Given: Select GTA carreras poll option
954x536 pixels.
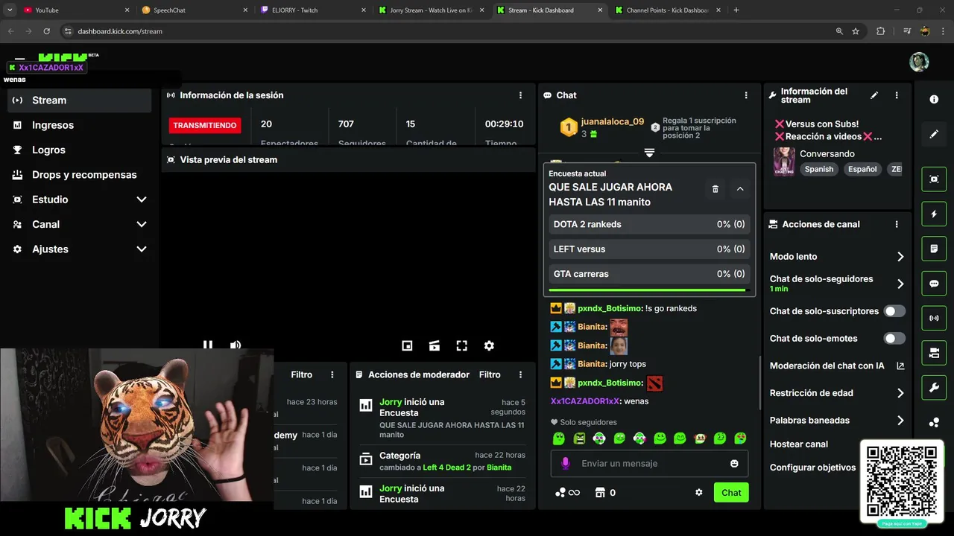Looking at the screenshot, I should coord(649,274).
